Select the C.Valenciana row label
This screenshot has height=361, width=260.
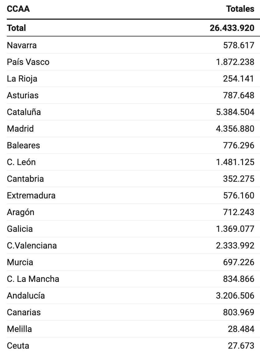[32, 245]
